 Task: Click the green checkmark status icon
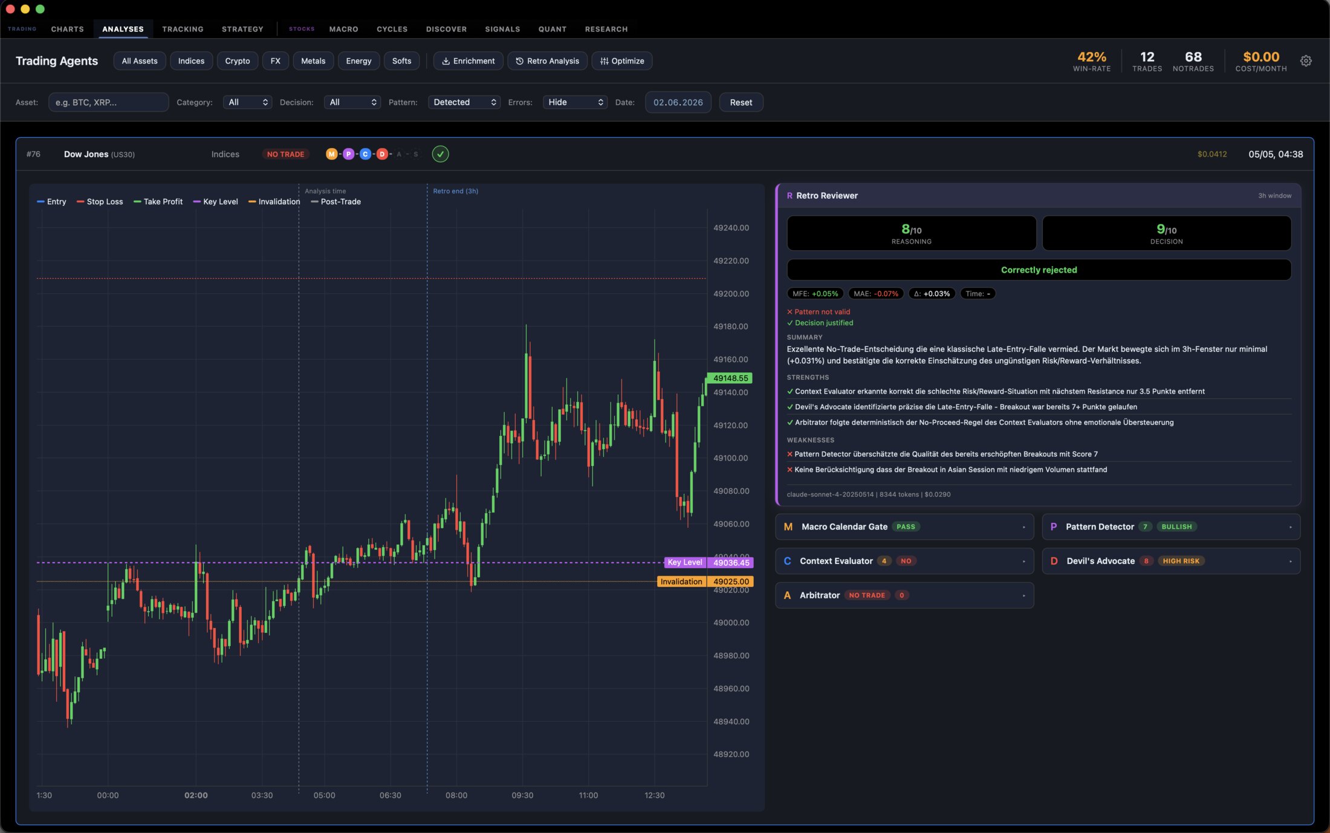click(x=440, y=154)
